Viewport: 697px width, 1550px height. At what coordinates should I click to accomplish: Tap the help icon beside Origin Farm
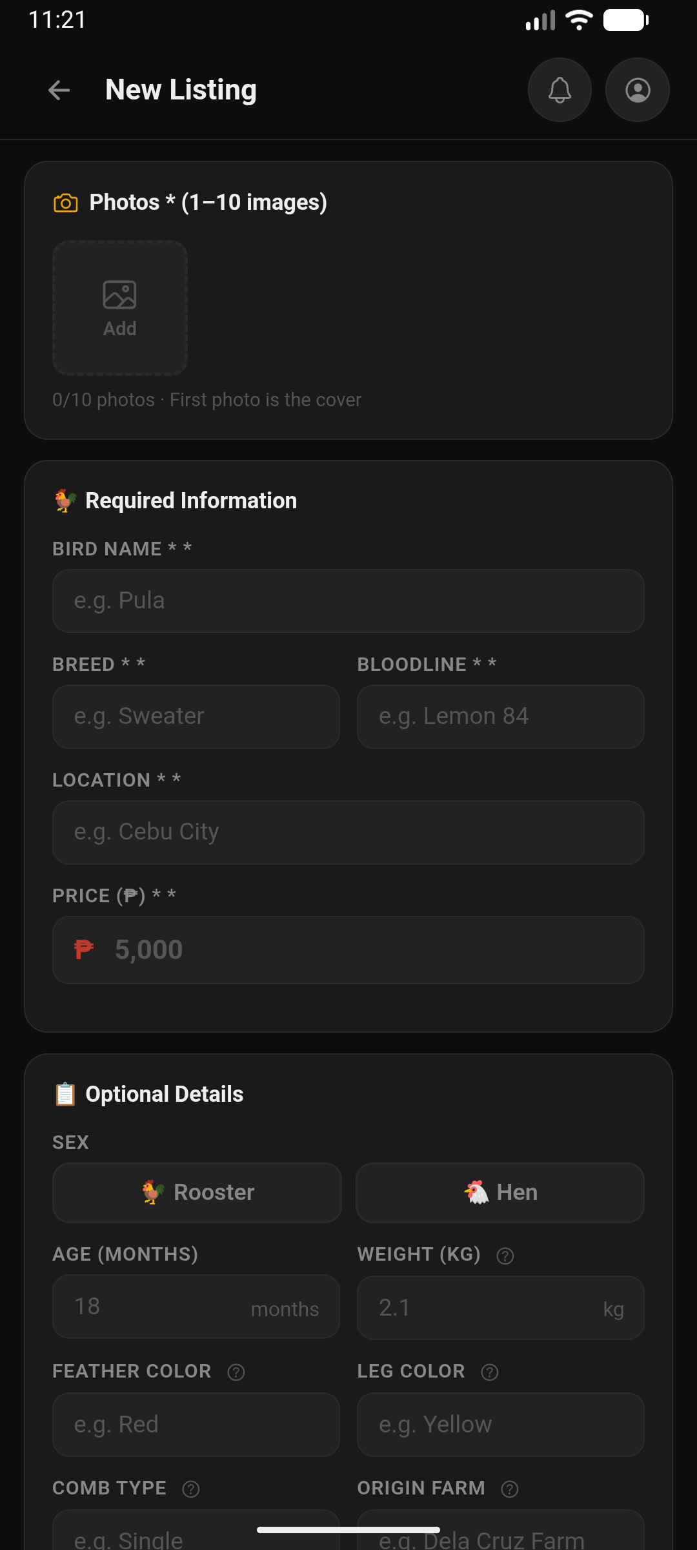(509, 1487)
